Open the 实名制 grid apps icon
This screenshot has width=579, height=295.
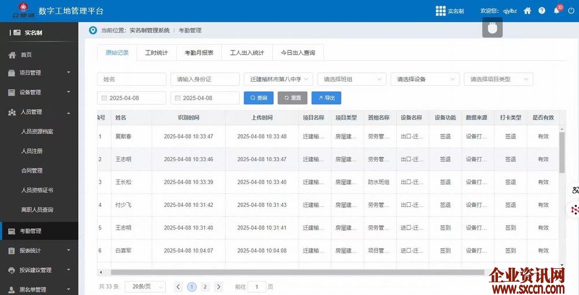(441, 10)
